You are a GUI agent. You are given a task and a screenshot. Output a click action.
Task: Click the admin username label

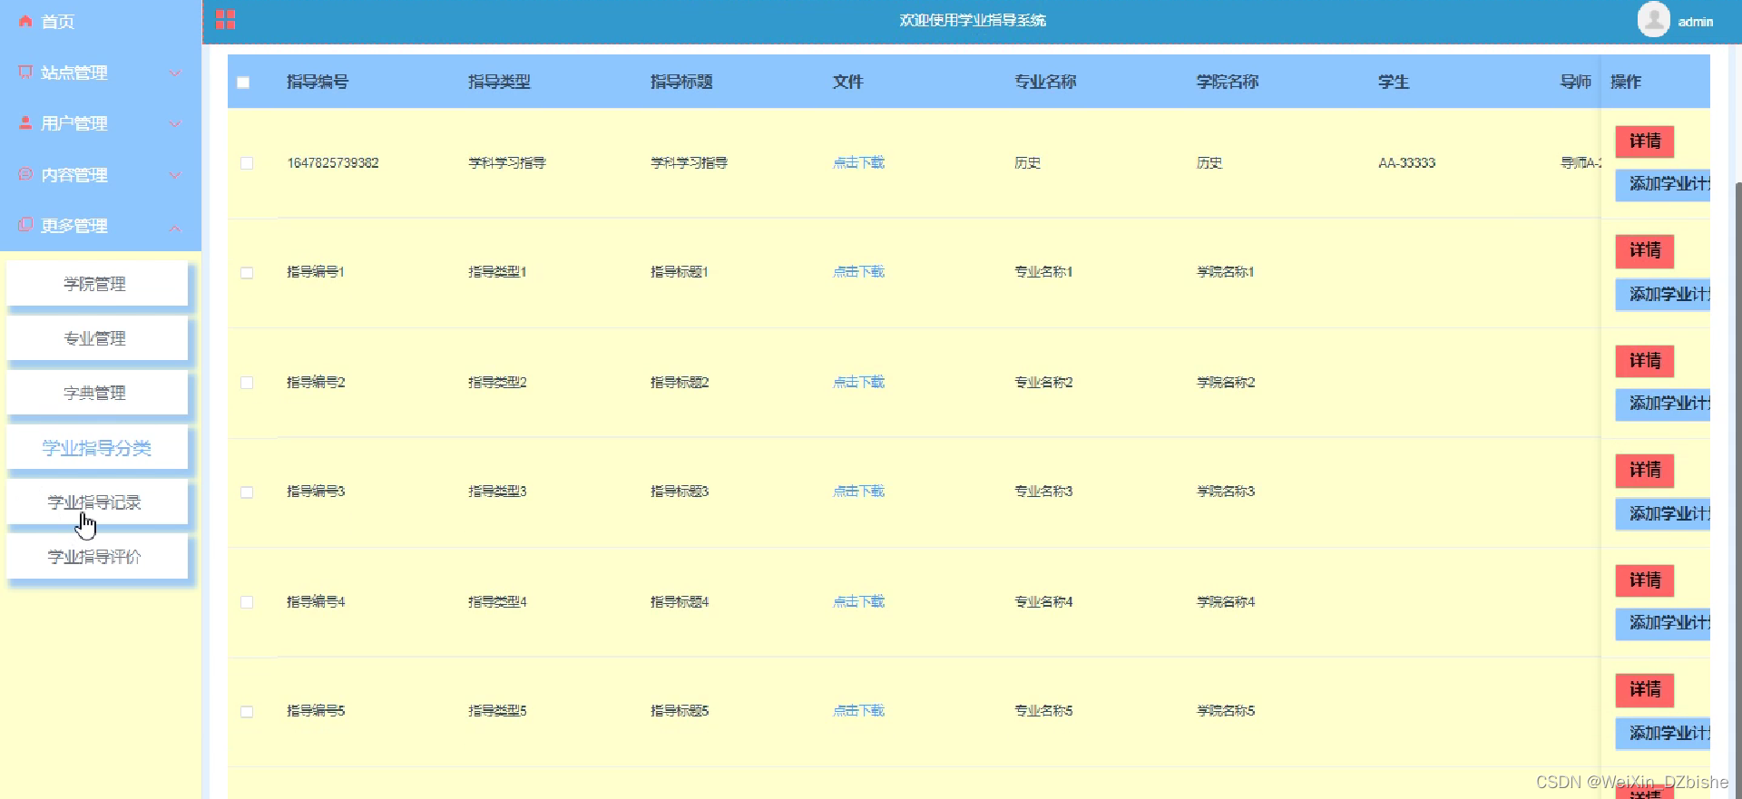(x=1695, y=22)
